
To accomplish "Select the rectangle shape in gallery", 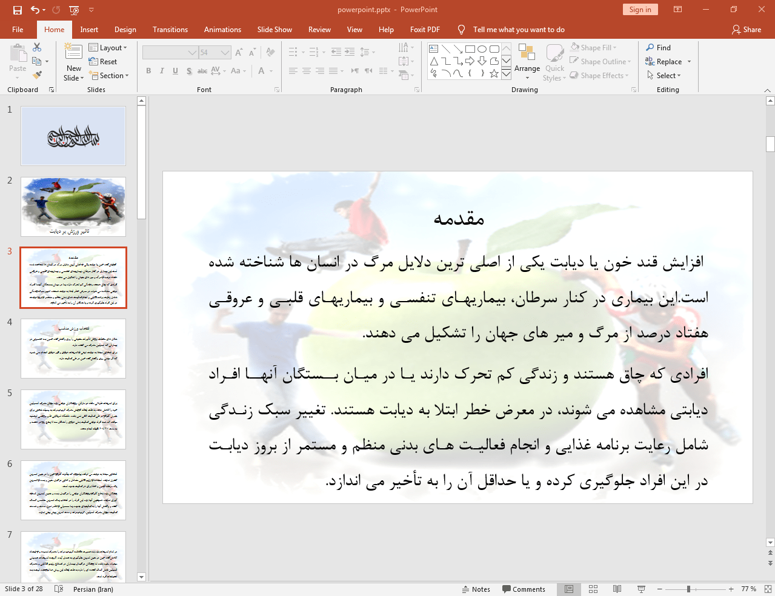I will coord(470,49).
